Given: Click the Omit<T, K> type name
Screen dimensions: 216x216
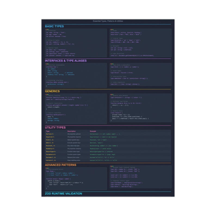Looking at the screenshot, I should click(50, 143).
